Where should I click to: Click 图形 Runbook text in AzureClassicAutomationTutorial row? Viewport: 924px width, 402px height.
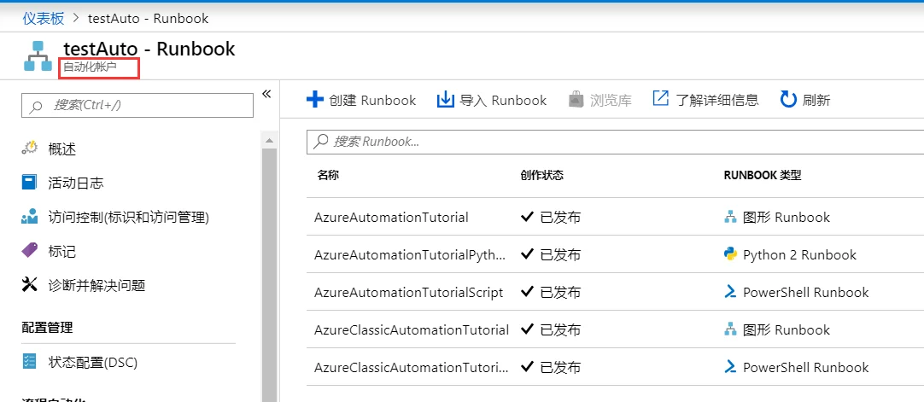pos(787,330)
